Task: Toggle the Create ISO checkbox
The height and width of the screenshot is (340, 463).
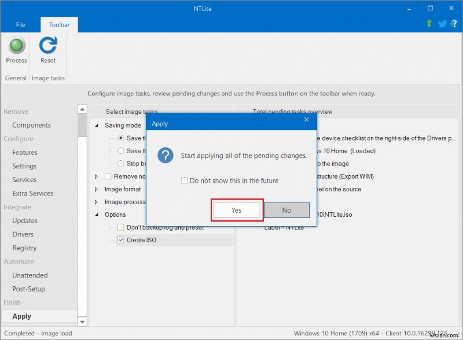Action: 121,240
